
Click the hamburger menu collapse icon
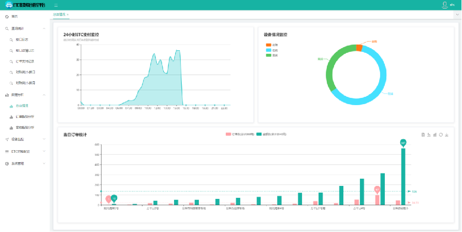(55, 5)
